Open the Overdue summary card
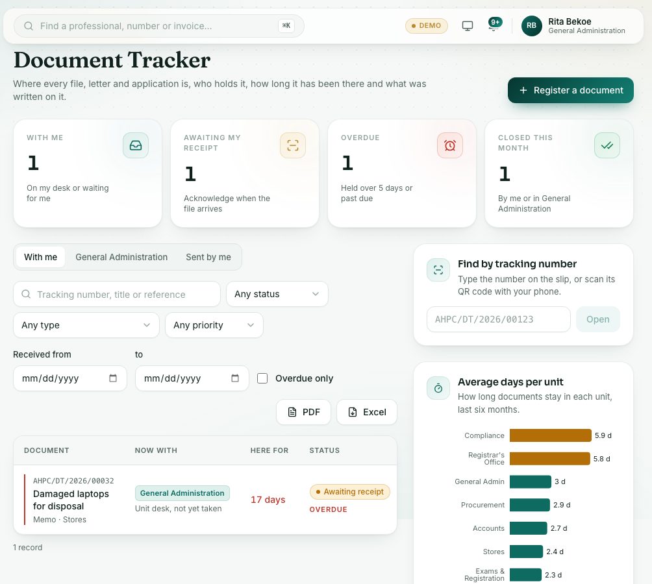Viewport: 652px width, 584px height. point(402,173)
